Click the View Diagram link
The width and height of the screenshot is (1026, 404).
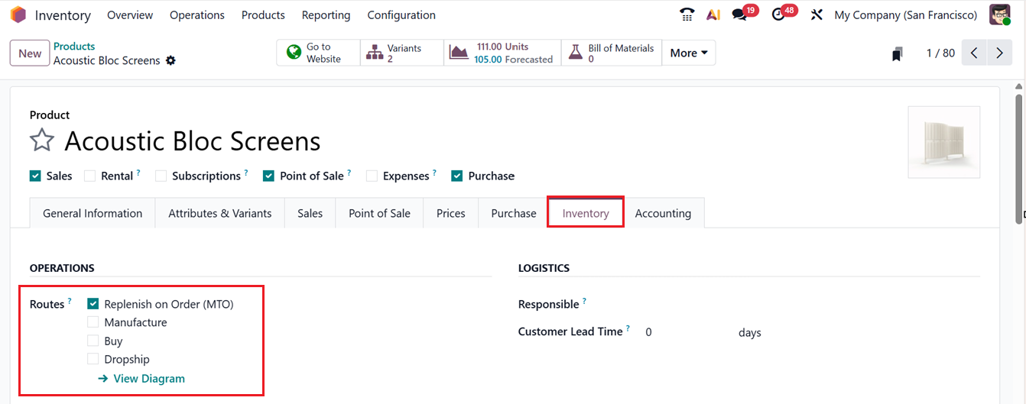(x=149, y=378)
